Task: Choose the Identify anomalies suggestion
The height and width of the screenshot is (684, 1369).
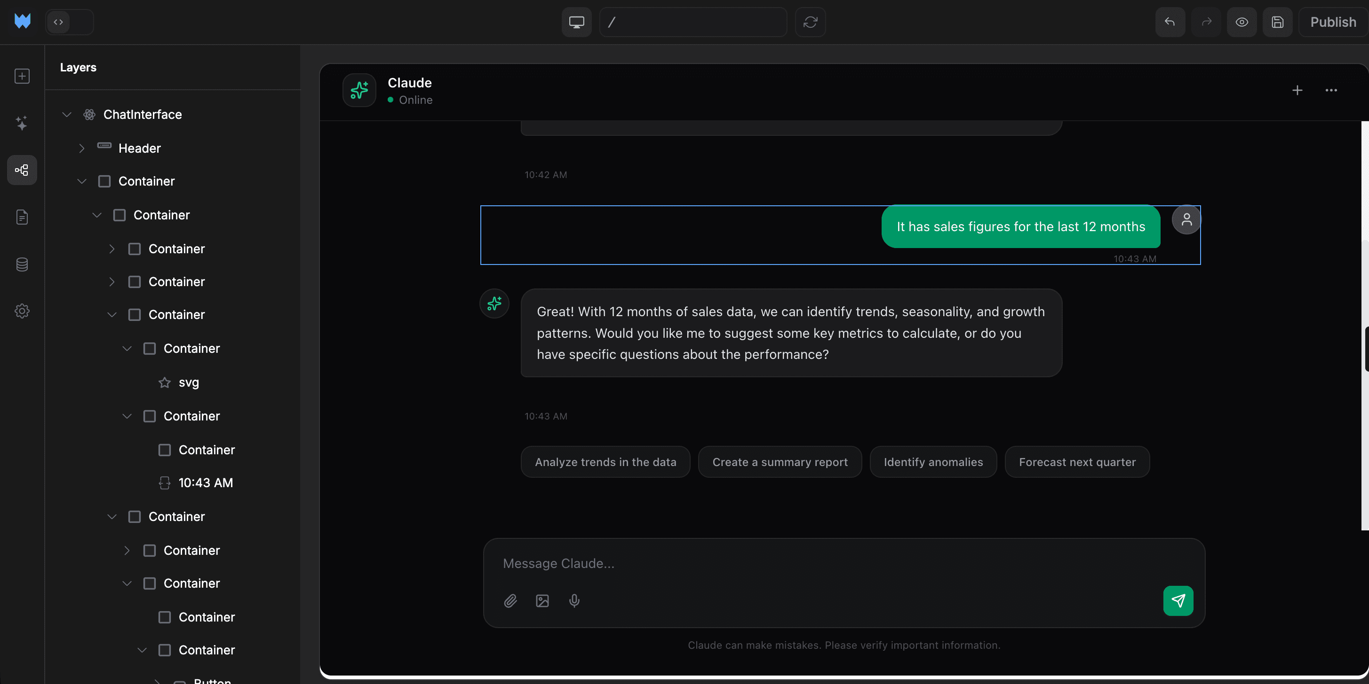Action: coord(933,462)
